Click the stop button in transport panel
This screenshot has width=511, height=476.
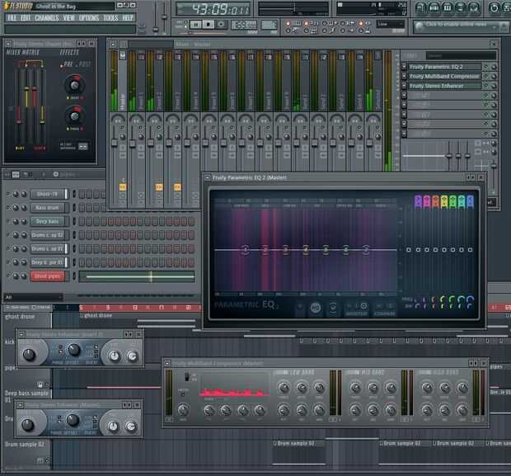[209, 25]
